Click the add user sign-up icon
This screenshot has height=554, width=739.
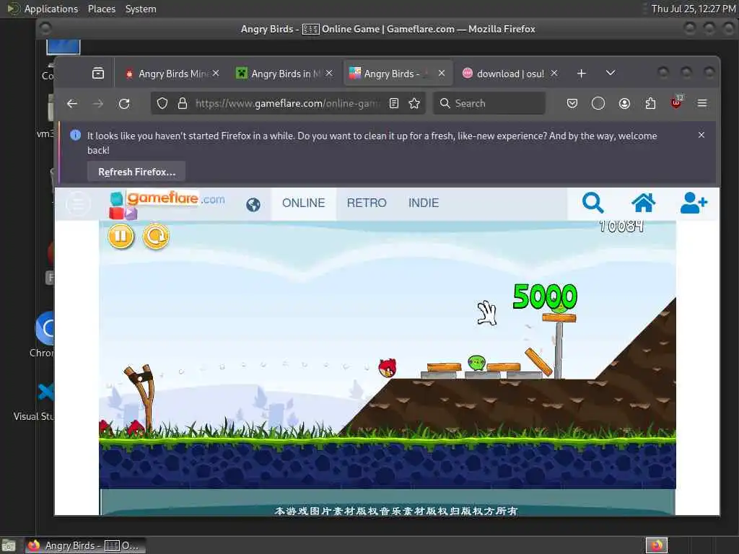pyautogui.click(x=694, y=203)
